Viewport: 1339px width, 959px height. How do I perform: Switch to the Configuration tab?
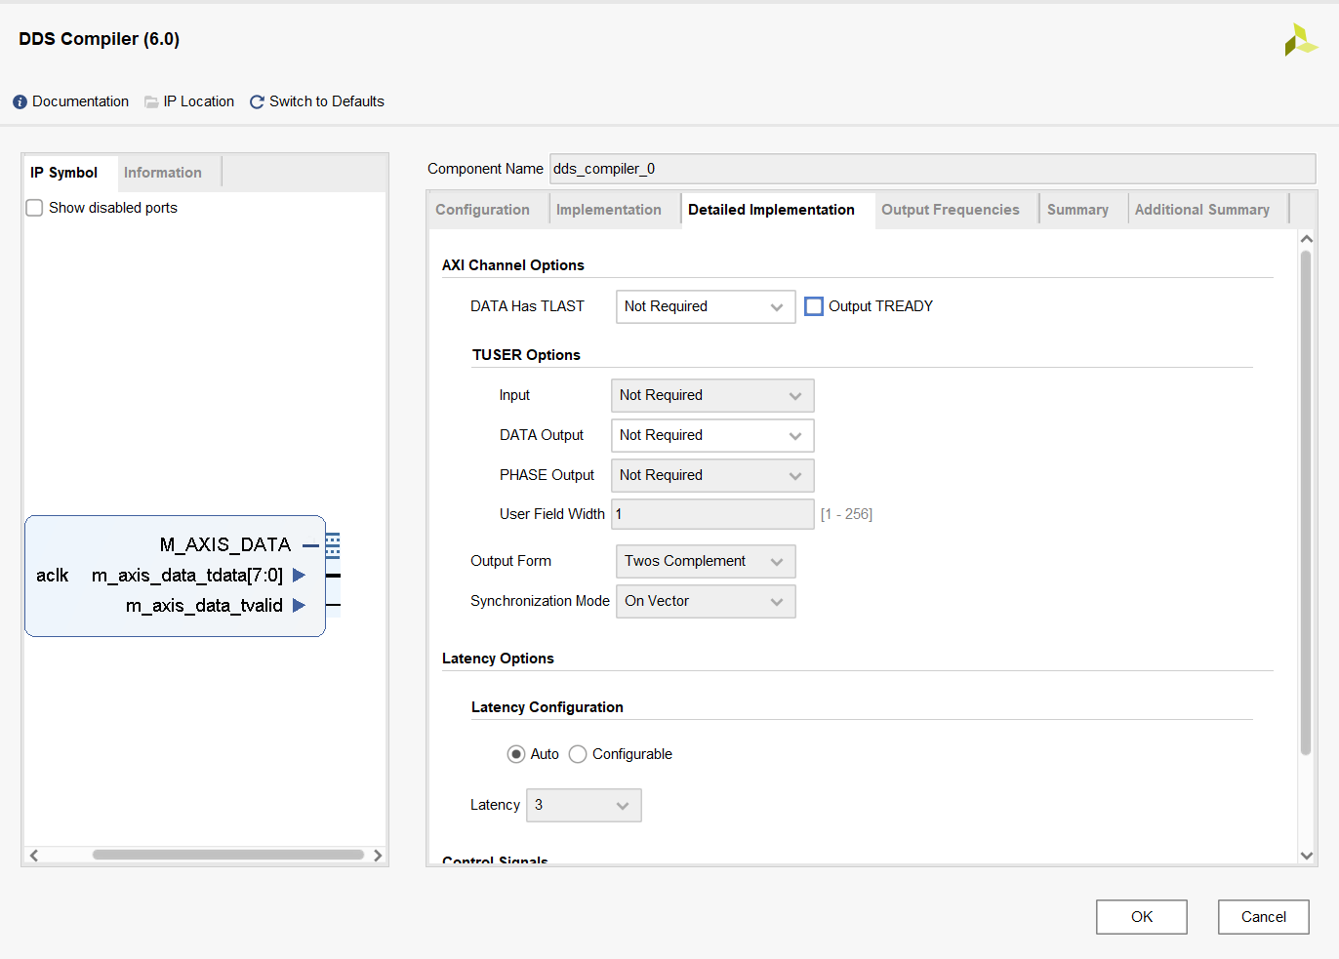[482, 210]
